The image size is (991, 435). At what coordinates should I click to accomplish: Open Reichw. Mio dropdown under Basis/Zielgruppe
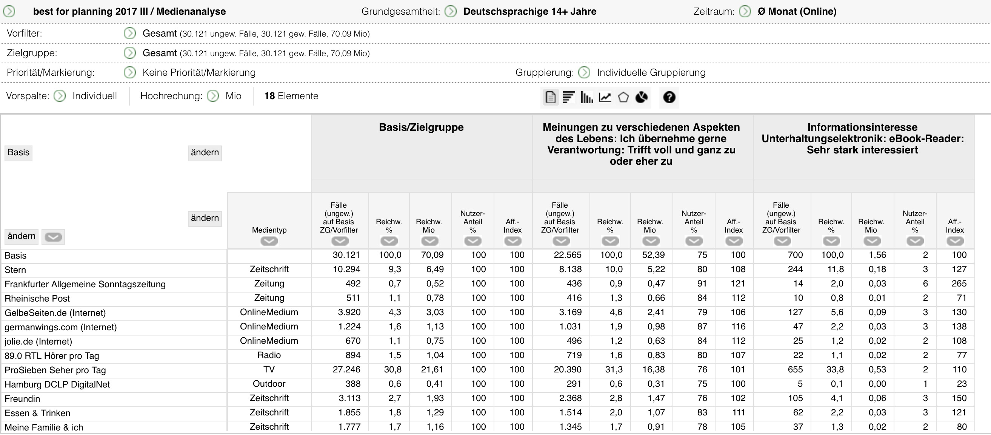(430, 241)
